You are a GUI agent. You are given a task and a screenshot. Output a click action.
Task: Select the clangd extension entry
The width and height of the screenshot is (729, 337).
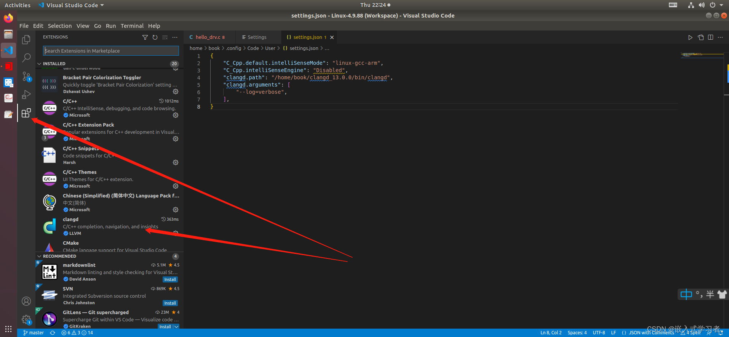[x=110, y=226]
